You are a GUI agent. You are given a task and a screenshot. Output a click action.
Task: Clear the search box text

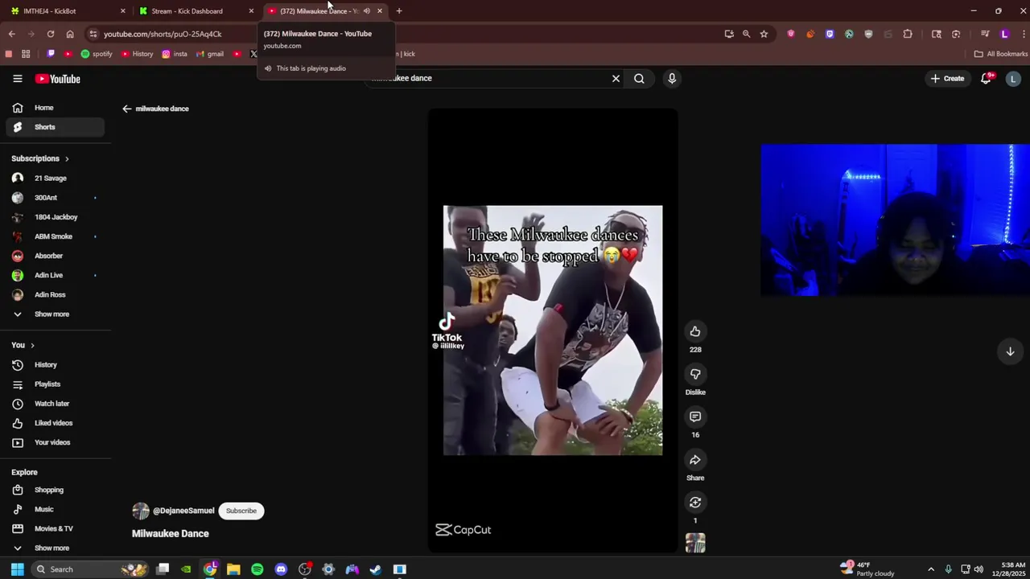pos(616,79)
